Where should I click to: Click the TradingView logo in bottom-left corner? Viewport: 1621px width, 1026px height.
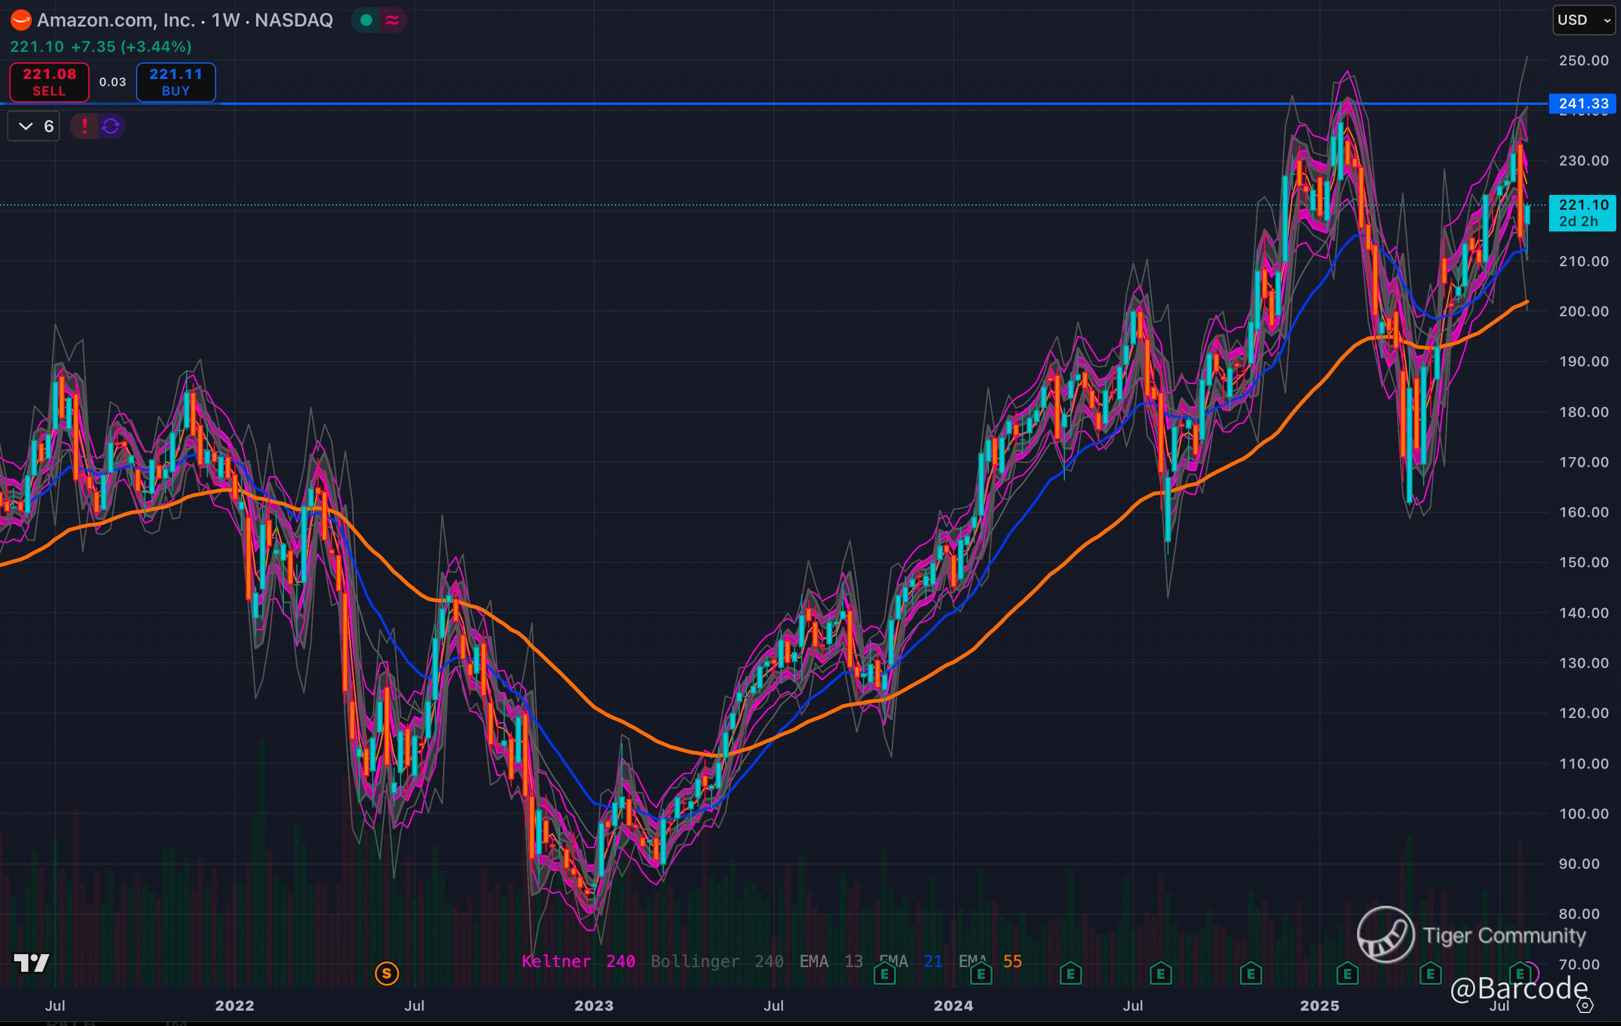[x=32, y=963]
